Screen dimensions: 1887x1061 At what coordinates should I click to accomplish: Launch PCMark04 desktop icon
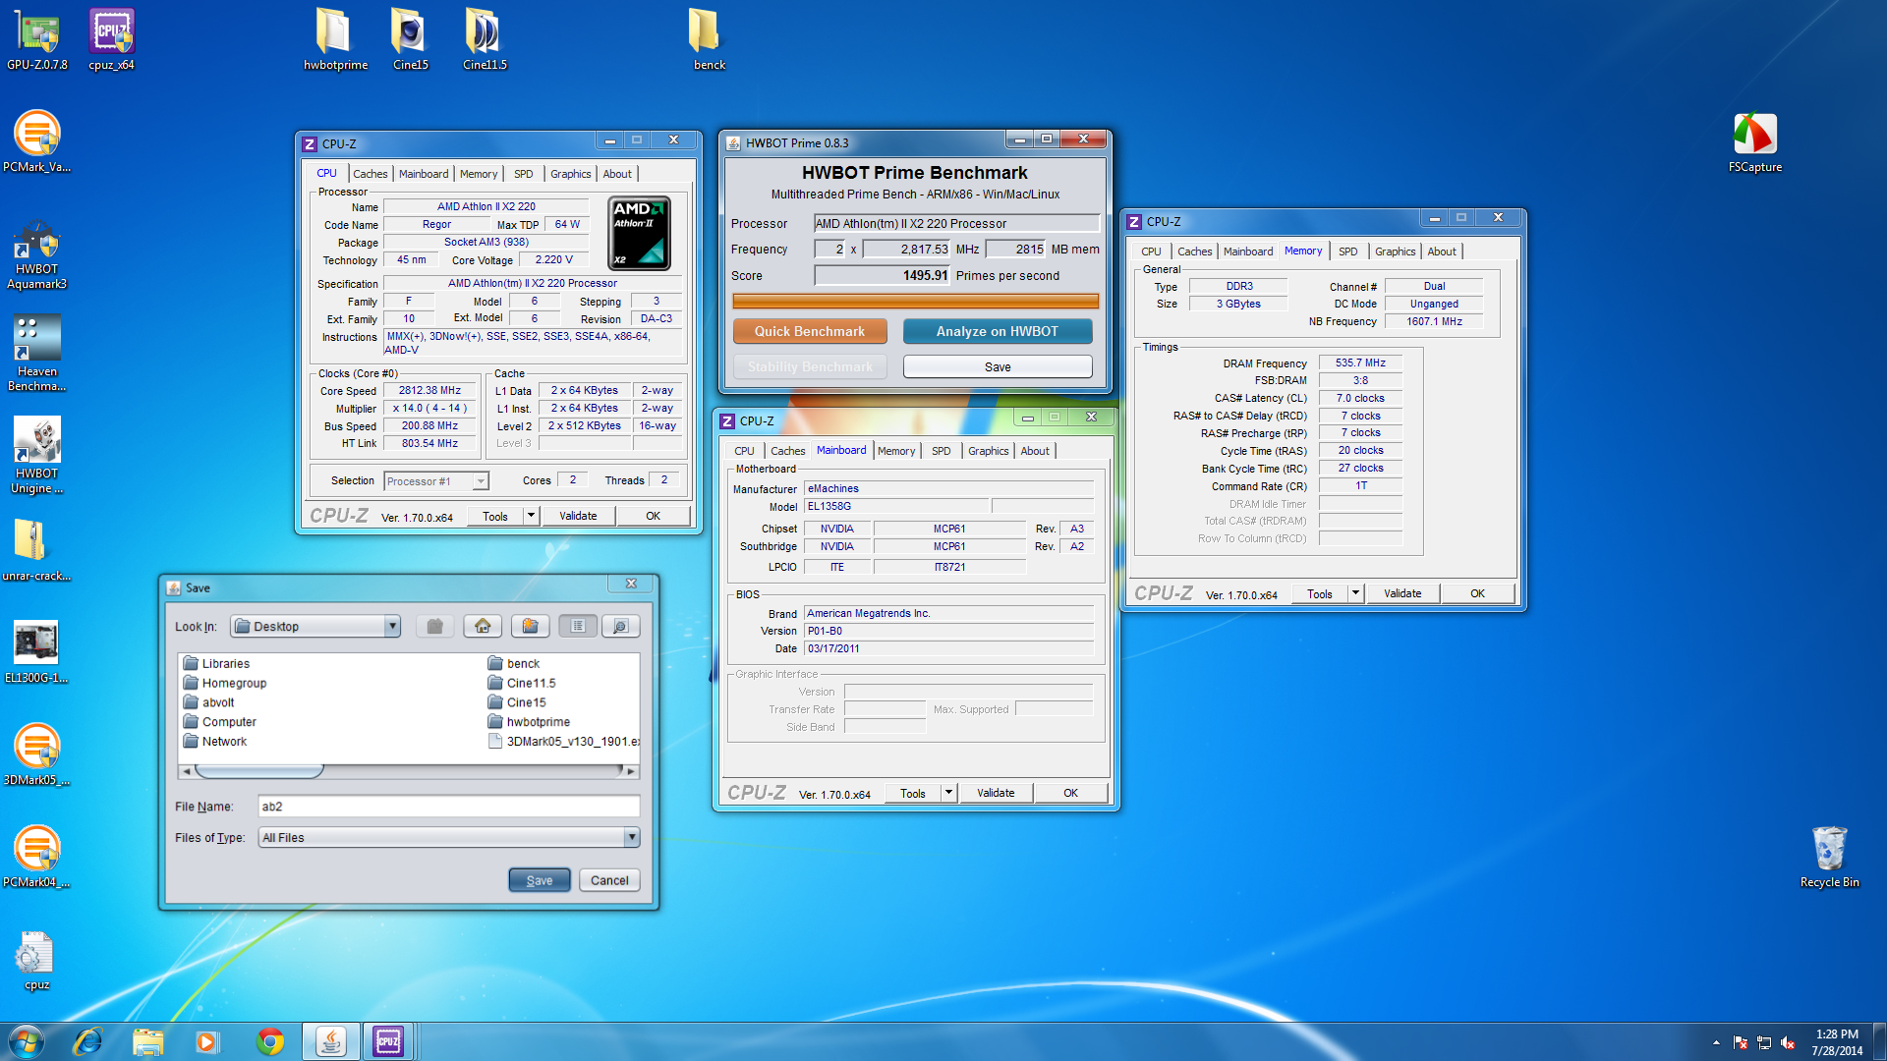tap(37, 857)
